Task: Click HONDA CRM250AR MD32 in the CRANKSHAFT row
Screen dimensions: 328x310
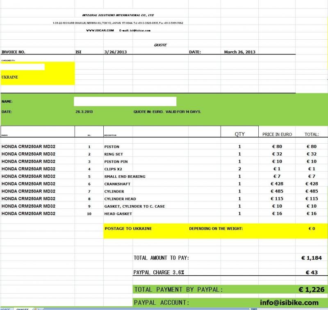Action: [x=28, y=184]
